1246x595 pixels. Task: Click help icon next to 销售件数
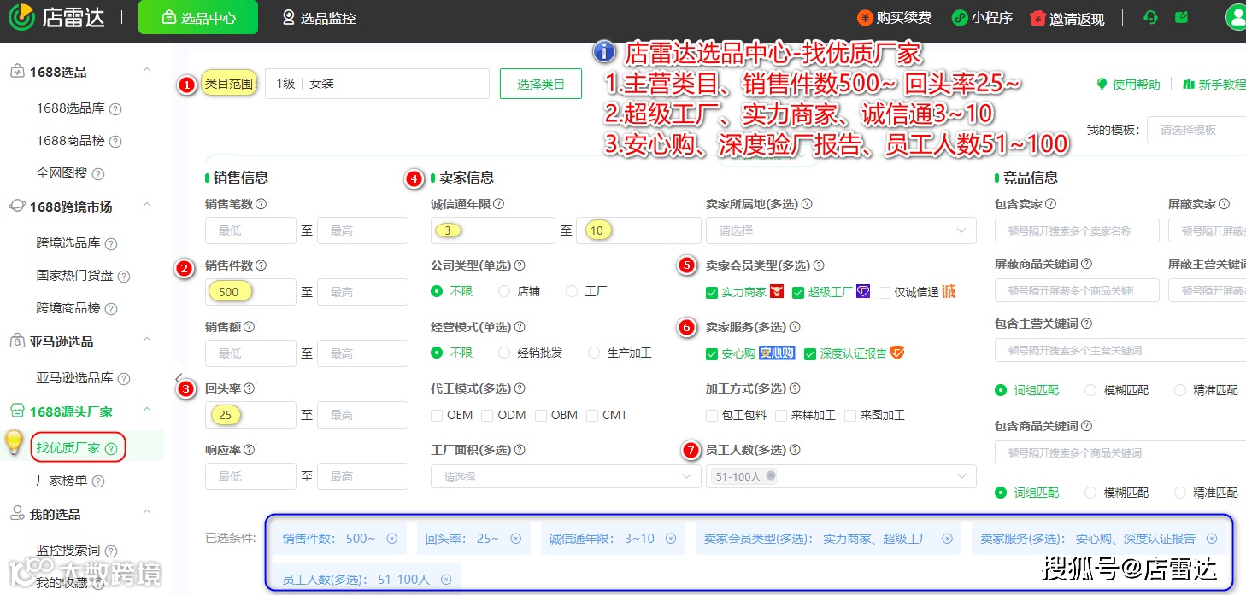[x=262, y=265]
